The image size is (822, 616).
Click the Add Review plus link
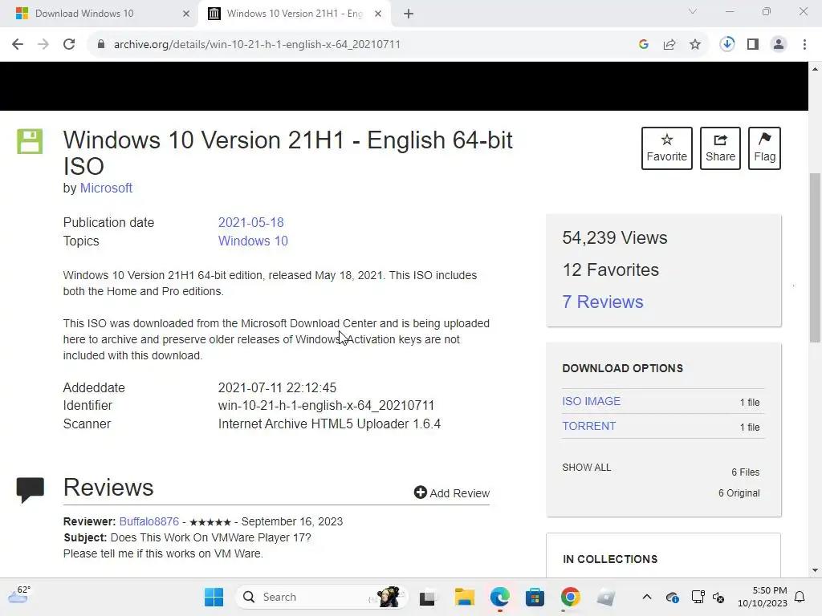pos(451,493)
